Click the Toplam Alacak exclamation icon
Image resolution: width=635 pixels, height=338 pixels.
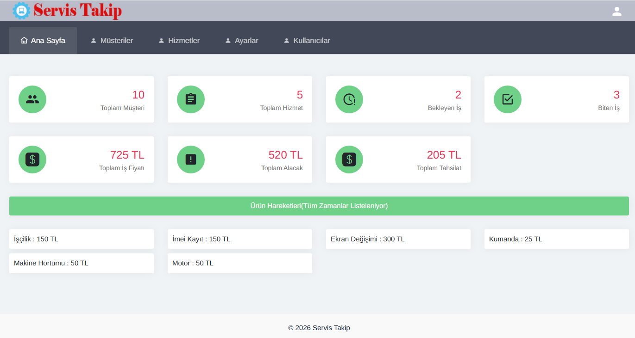(x=191, y=160)
